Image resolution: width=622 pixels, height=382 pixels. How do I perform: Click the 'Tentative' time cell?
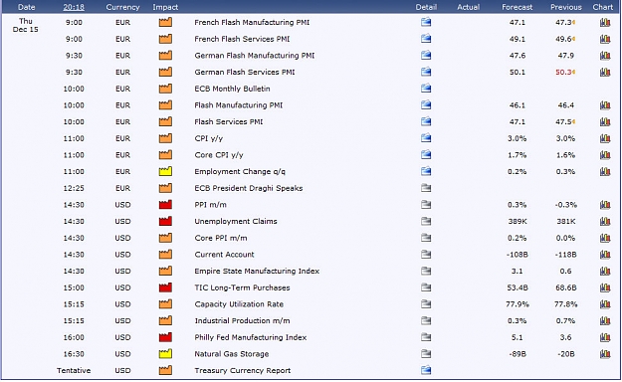[74, 370]
